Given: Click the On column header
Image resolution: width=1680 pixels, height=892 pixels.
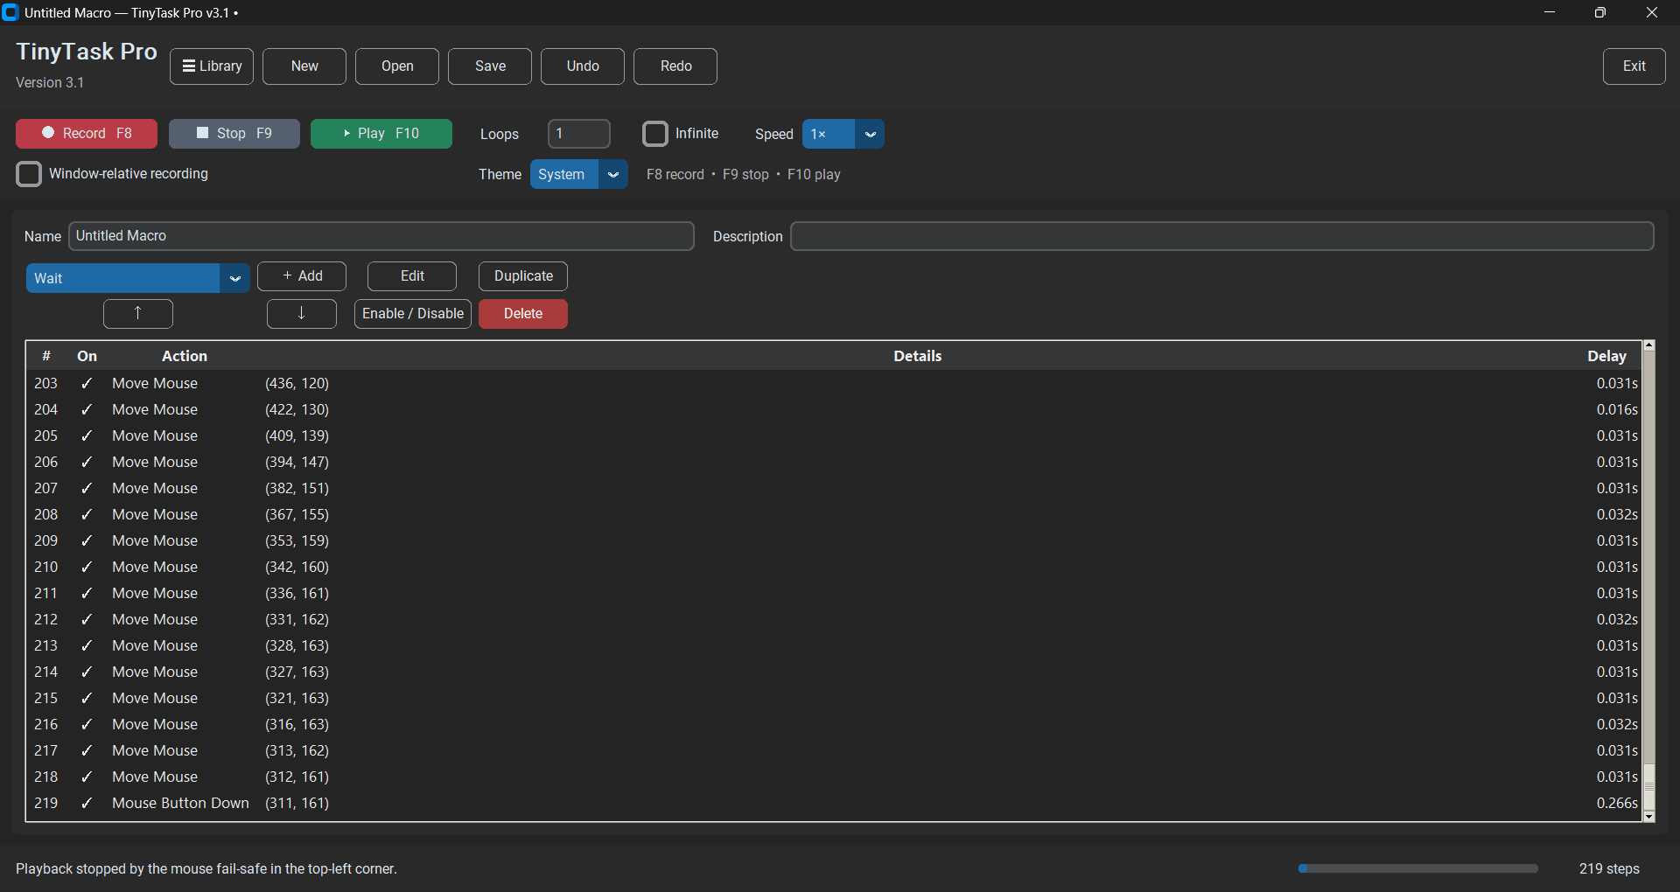Looking at the screenshot, I should 87,356.
